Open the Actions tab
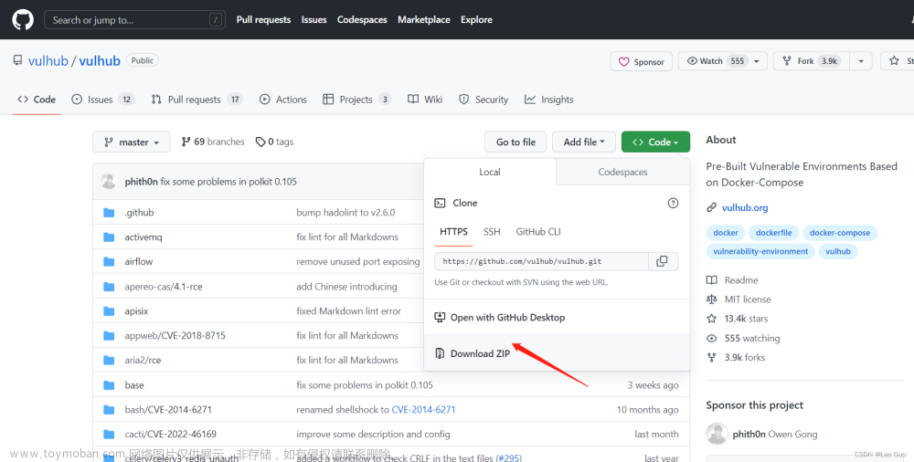Image resolution: width=914 pixels, height=462 pixels. [283, 100]
